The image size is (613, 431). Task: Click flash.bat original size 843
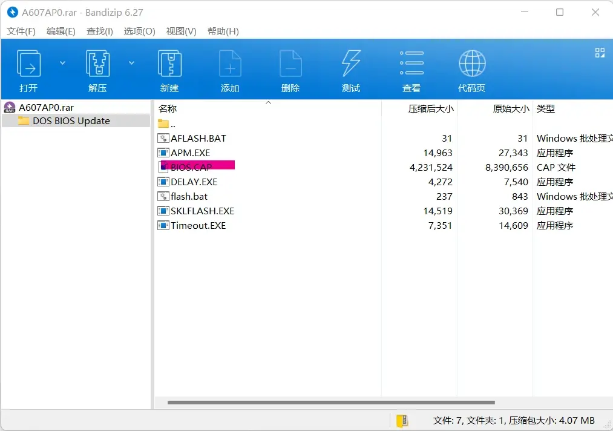pyautogui.click(x=520, y=197)
